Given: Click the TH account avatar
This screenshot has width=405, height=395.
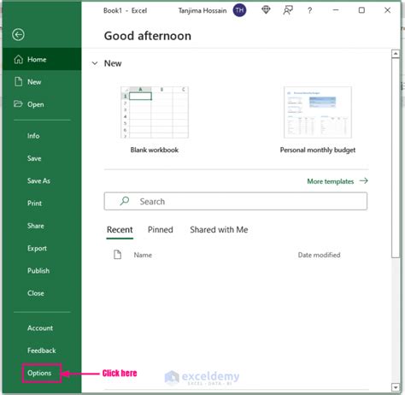Looking at the screenshot, I should click(239, 10).
